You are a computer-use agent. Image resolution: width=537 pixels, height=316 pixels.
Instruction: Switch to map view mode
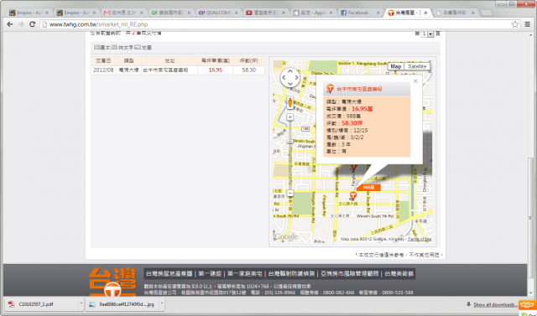143,47
